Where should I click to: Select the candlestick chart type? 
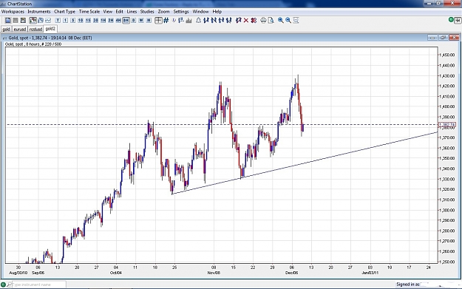point(33,21)
